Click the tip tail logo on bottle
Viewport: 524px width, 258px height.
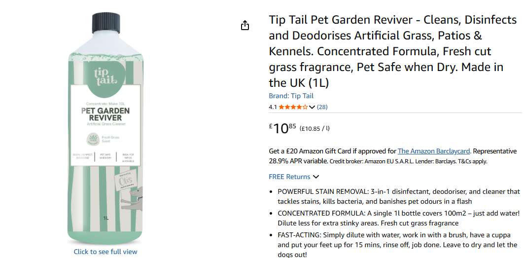coord(105,76)
